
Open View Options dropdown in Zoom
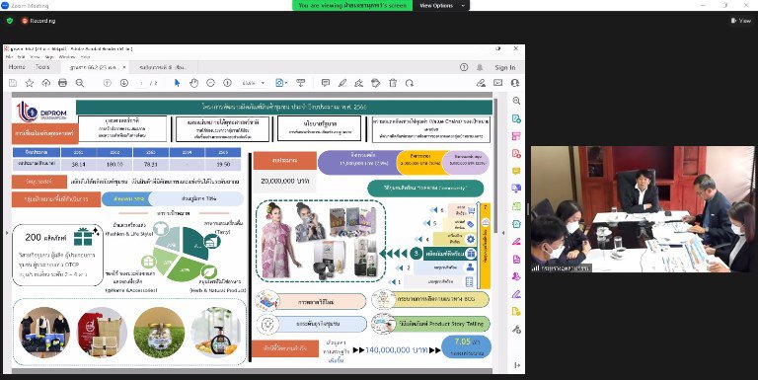[442, 5]
